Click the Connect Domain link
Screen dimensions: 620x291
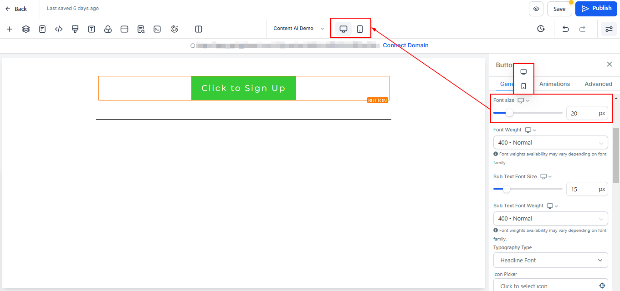(405, 45)
